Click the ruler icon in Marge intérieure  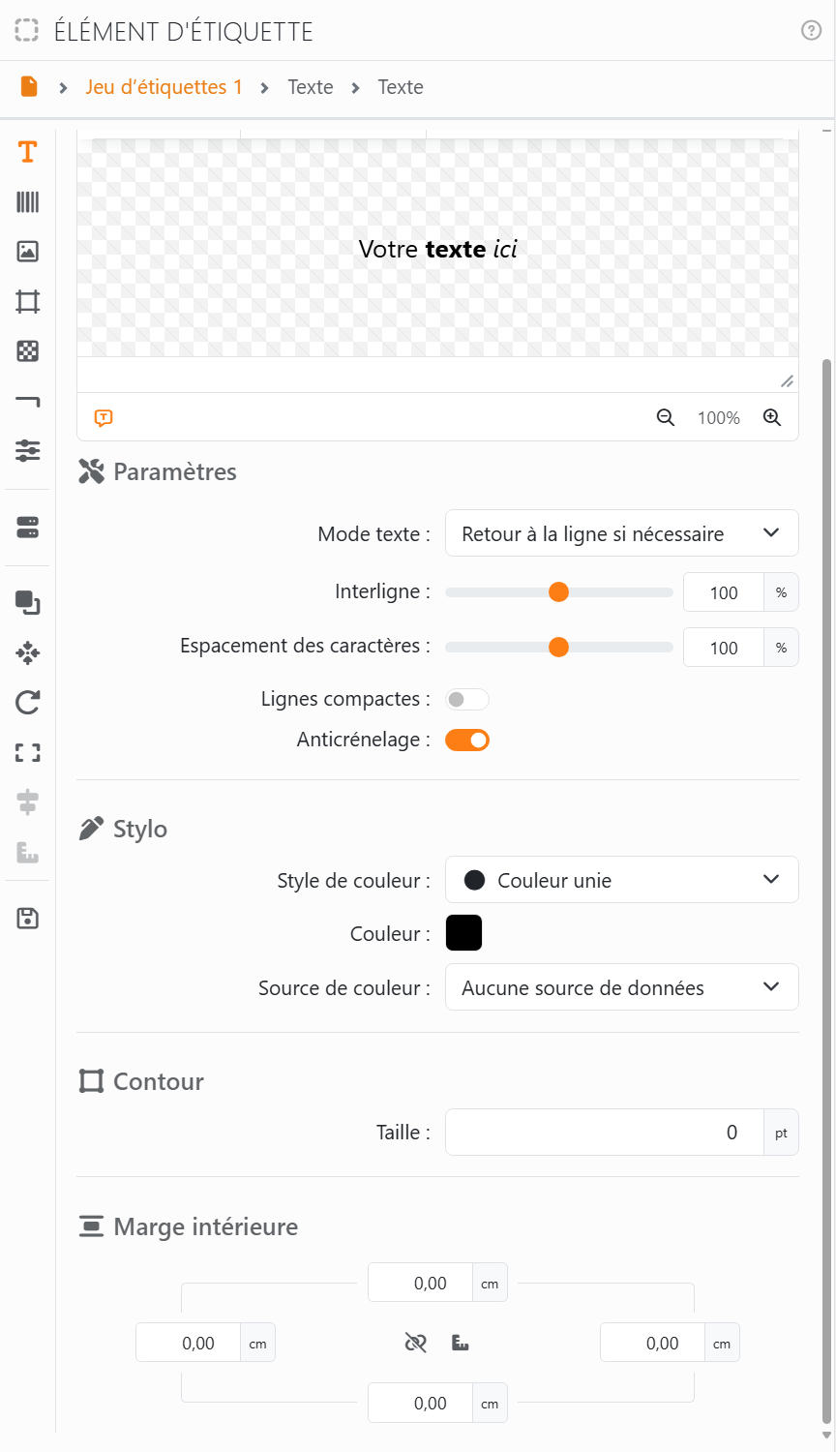(461, 1343)
